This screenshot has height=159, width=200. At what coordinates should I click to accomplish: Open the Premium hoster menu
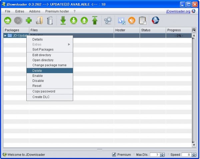coord(57,11)
